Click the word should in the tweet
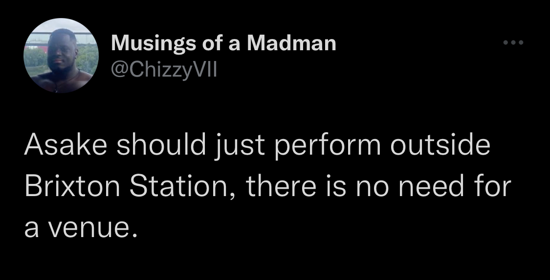The height and width of the screenshot is (280, 550). coord(161,145)
